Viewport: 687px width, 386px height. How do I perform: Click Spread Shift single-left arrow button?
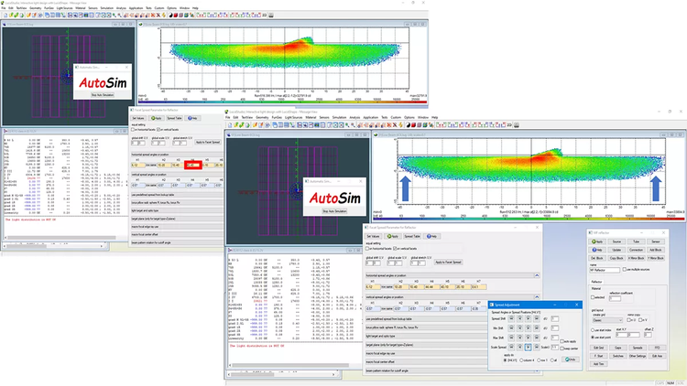point(519,318)
